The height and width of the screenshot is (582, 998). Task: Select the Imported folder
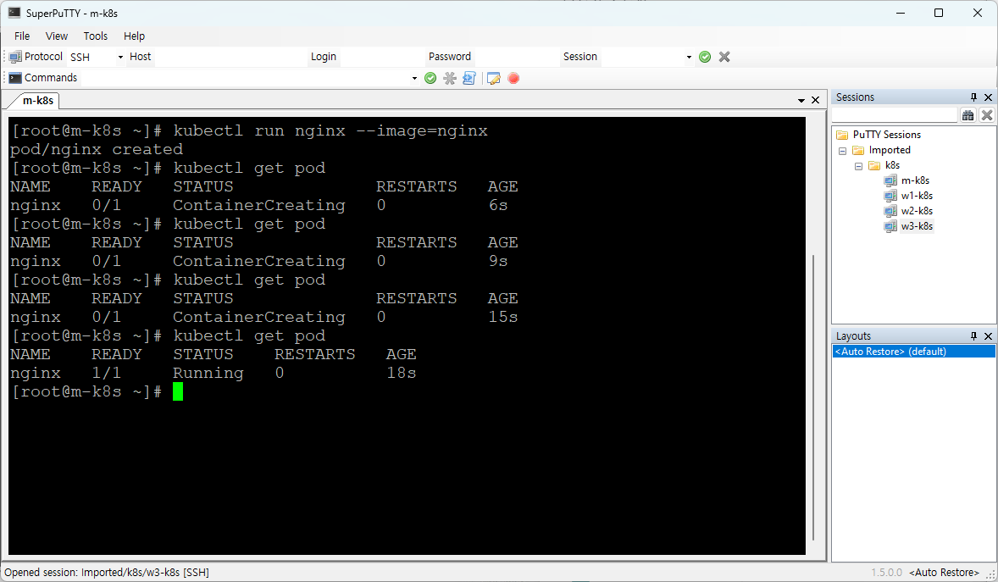(890, 150)
